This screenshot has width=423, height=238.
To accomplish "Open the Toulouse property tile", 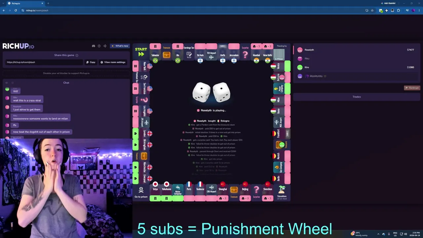I will pos(200,192).
